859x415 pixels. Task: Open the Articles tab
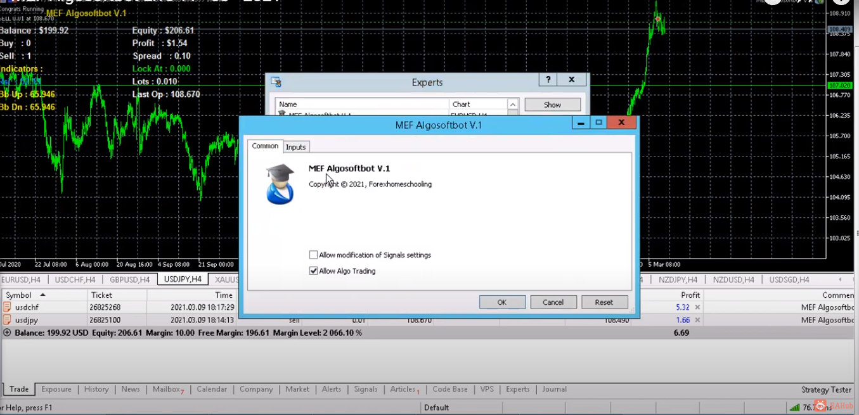[404, 389]
